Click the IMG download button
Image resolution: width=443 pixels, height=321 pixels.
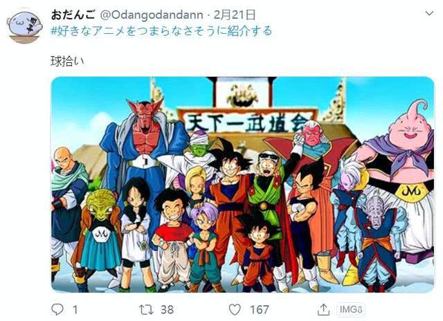coord(351,309)
